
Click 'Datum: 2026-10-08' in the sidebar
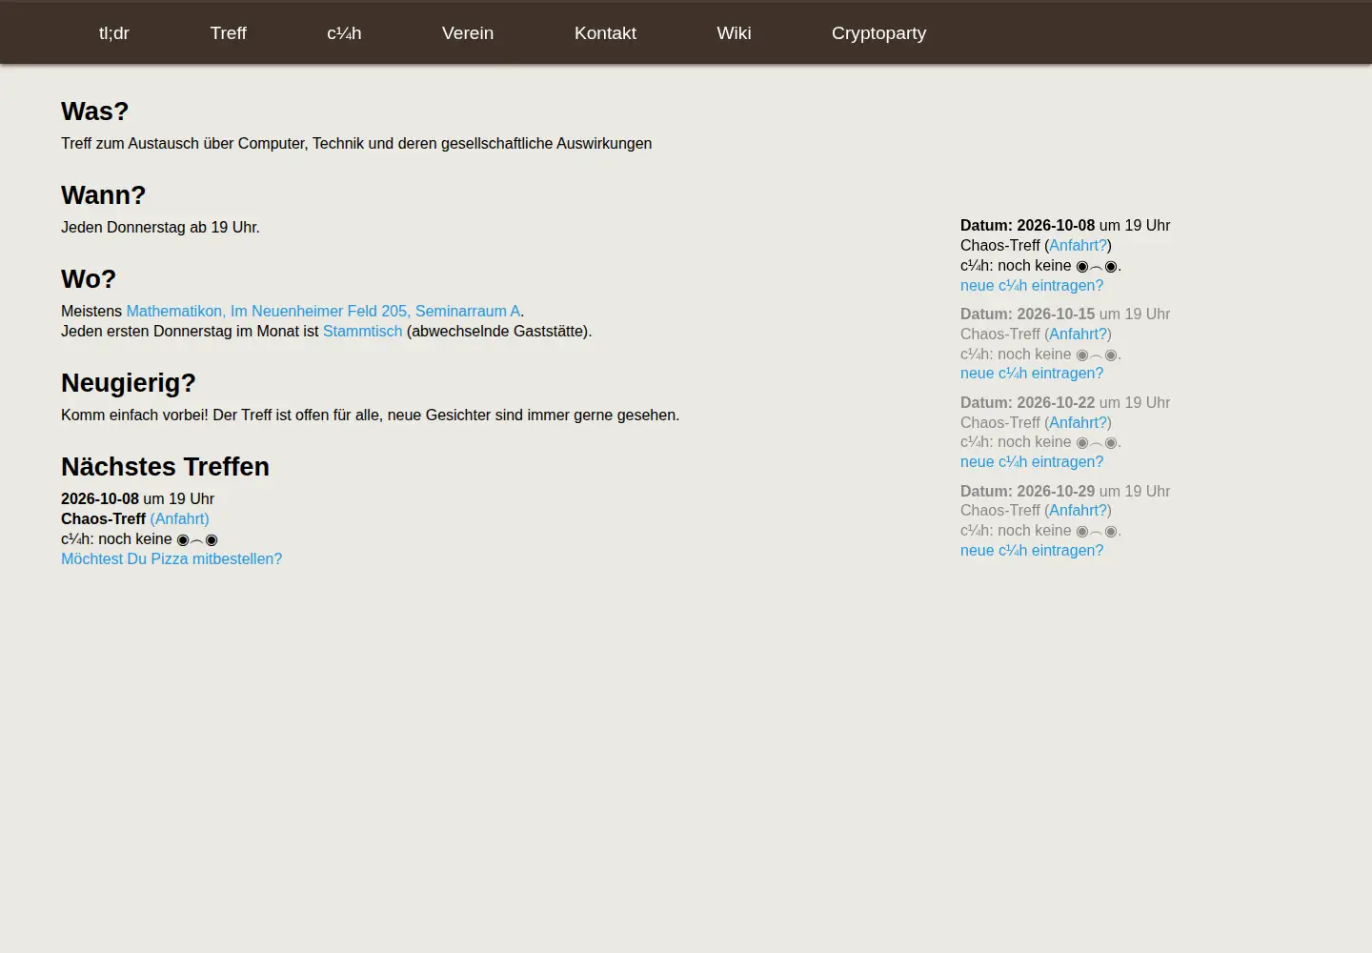pos(1027,226)
